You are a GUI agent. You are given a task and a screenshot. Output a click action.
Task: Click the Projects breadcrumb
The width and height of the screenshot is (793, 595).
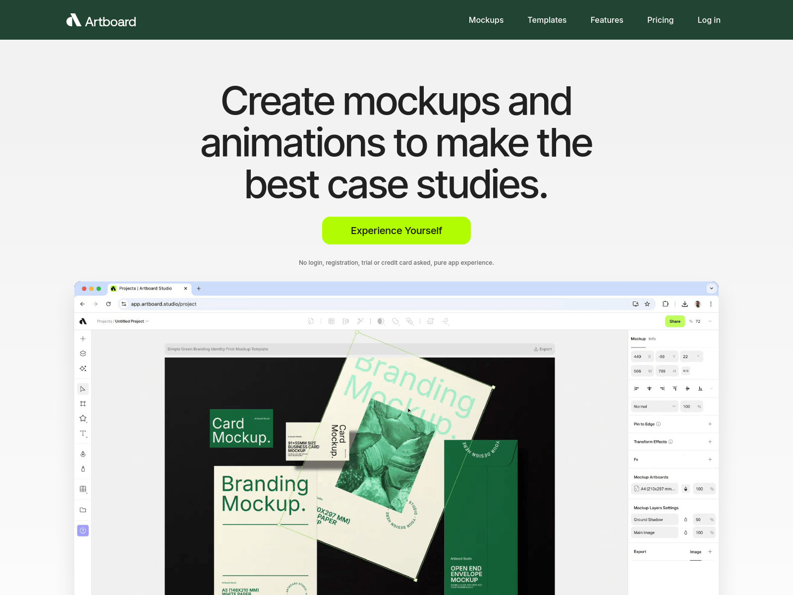point(105,321)
